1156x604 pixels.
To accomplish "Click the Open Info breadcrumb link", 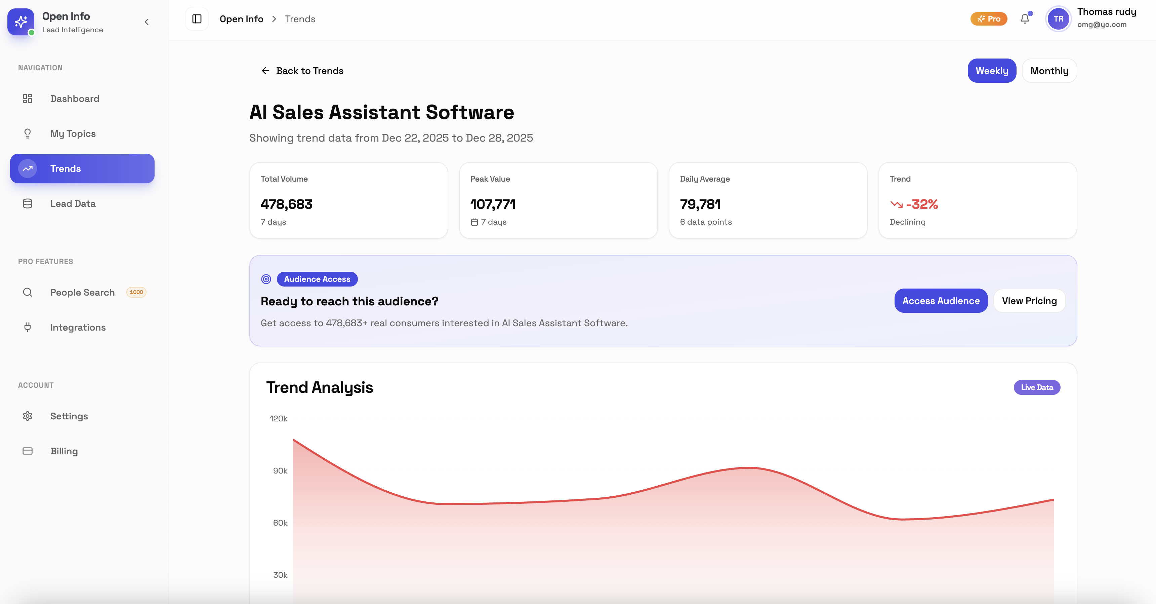I will (241, 19).
